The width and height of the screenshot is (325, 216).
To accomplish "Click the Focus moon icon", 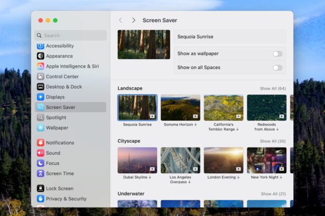I will pyautogui.click(x=40, y=163).
